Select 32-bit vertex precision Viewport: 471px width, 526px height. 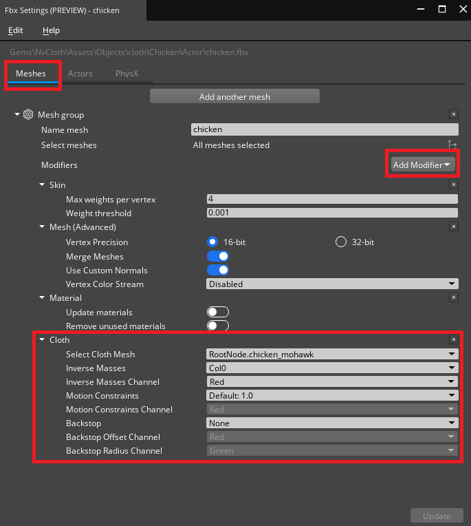(341, 242)
